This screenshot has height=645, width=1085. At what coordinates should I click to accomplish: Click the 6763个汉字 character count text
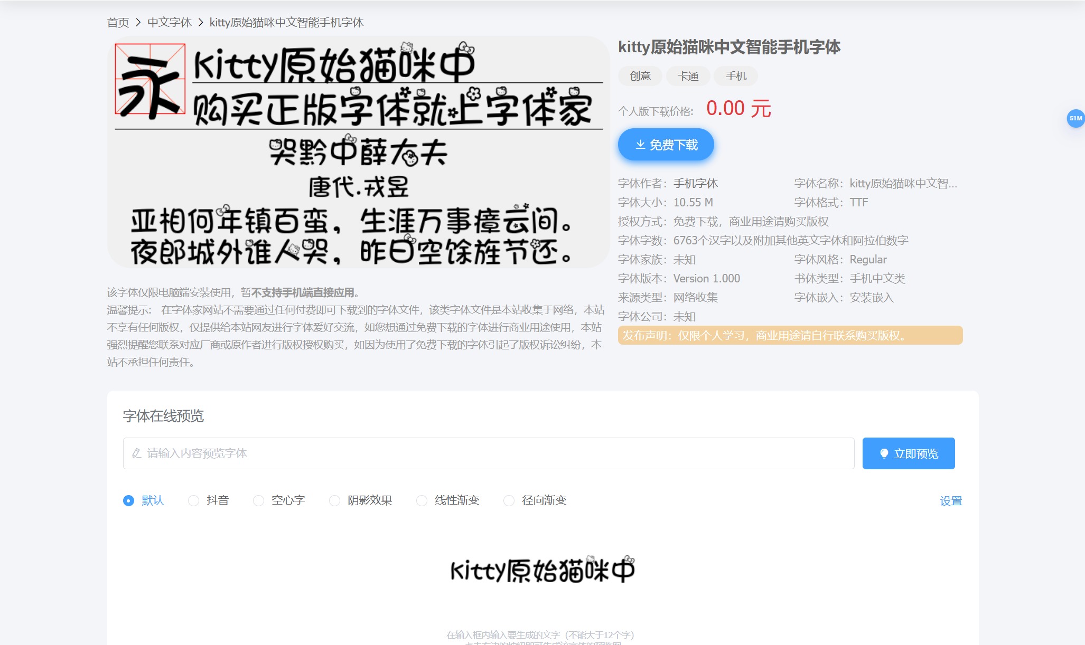pyautogui.click(x=791, y=241)
